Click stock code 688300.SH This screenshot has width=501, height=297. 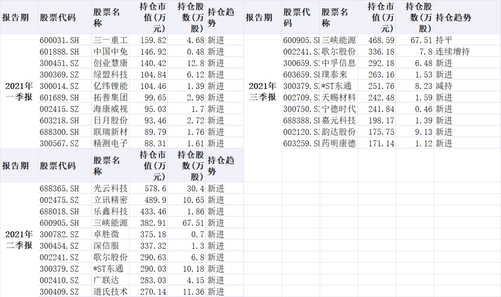[x=59, y=132]
